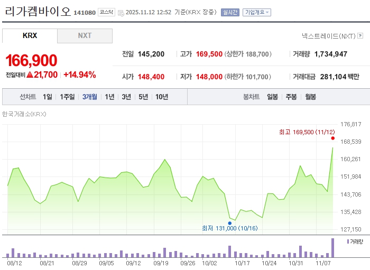Select the 1일 line chart period
The width and height of the screenshot is (370, 270).
coord(48,97)
